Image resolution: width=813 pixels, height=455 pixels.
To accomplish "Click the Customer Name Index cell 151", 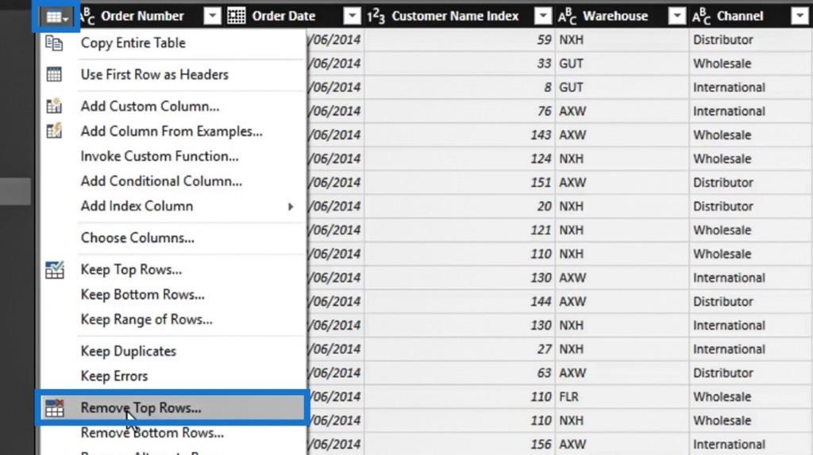I will tap(460, 183).
